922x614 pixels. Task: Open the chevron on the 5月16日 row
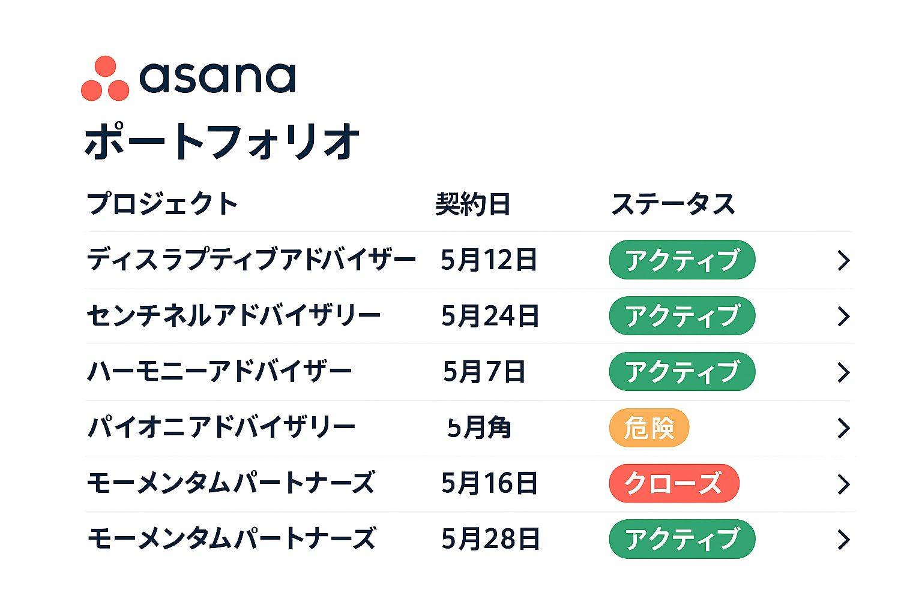(843, 484)
